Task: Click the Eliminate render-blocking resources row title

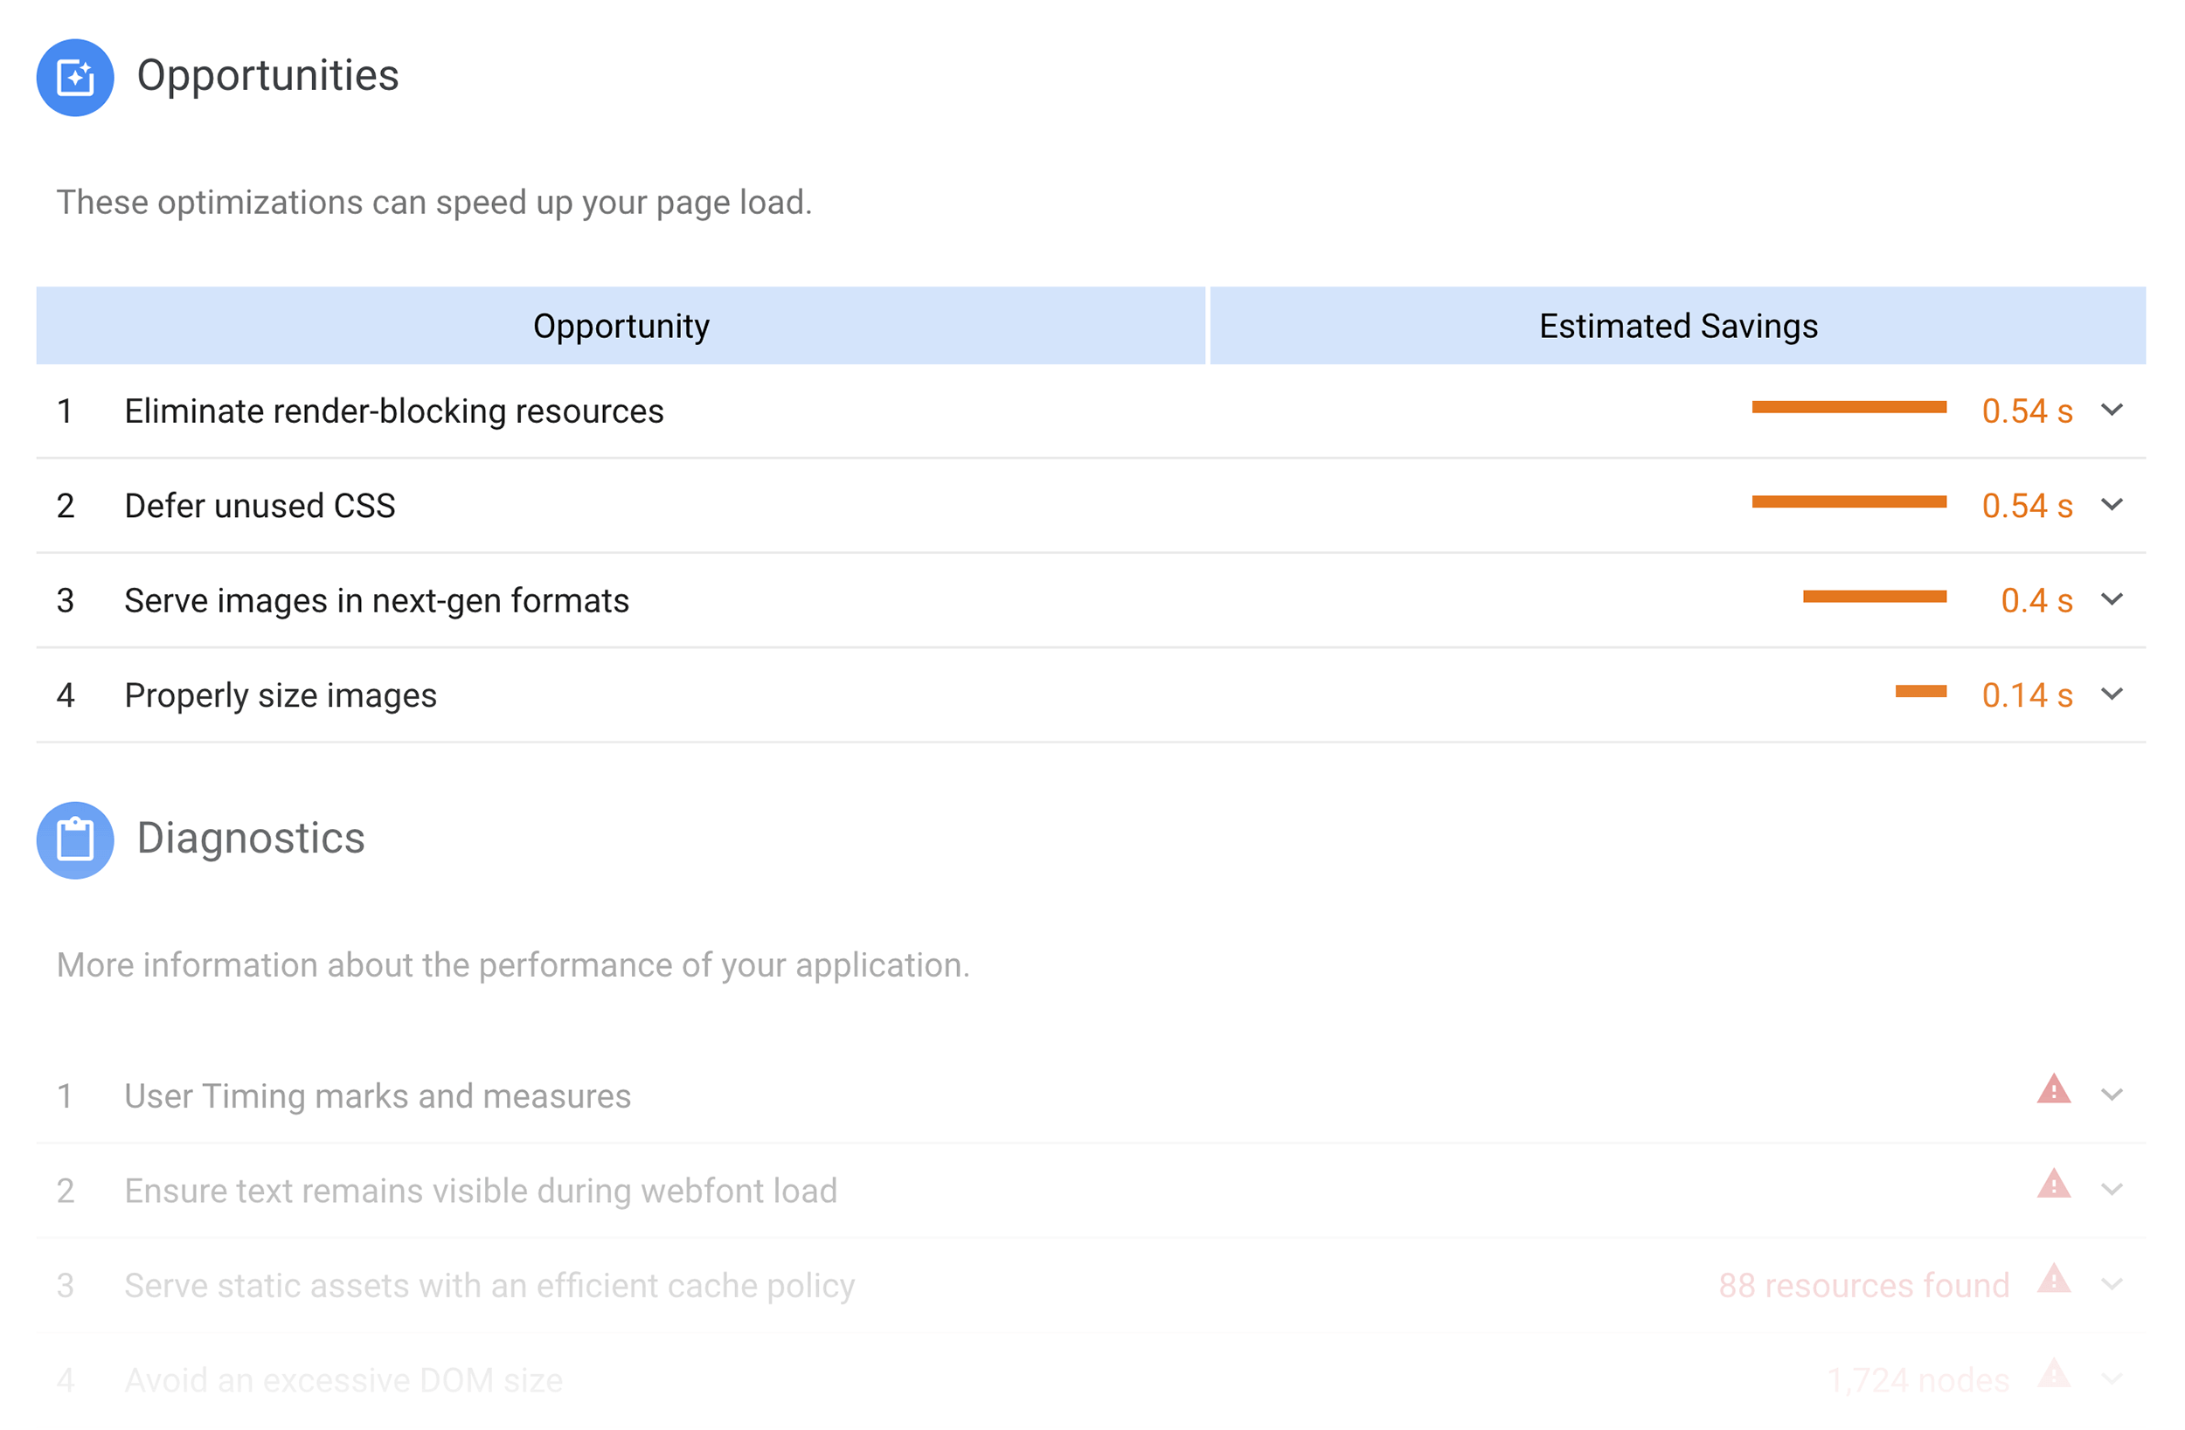Action: pyautogui.click(x=394, y=411)
